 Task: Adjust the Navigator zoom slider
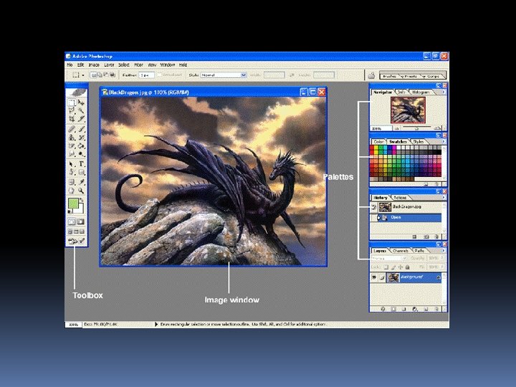[x=417, y=128]
